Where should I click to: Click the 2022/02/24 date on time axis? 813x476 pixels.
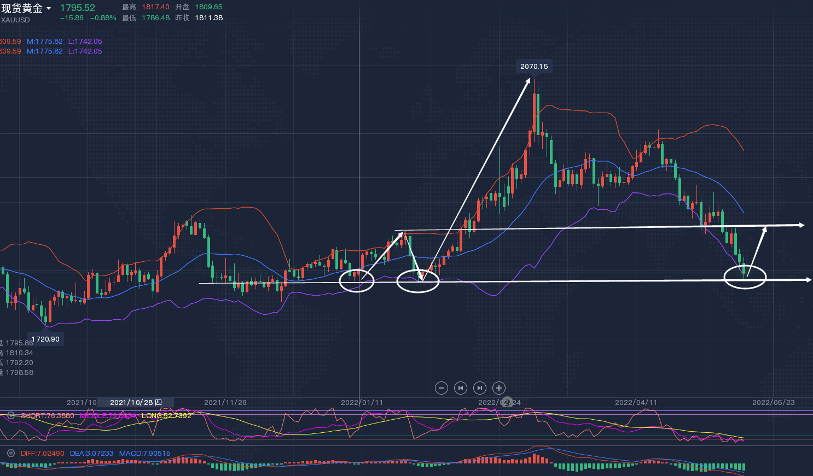pos(499,402)
